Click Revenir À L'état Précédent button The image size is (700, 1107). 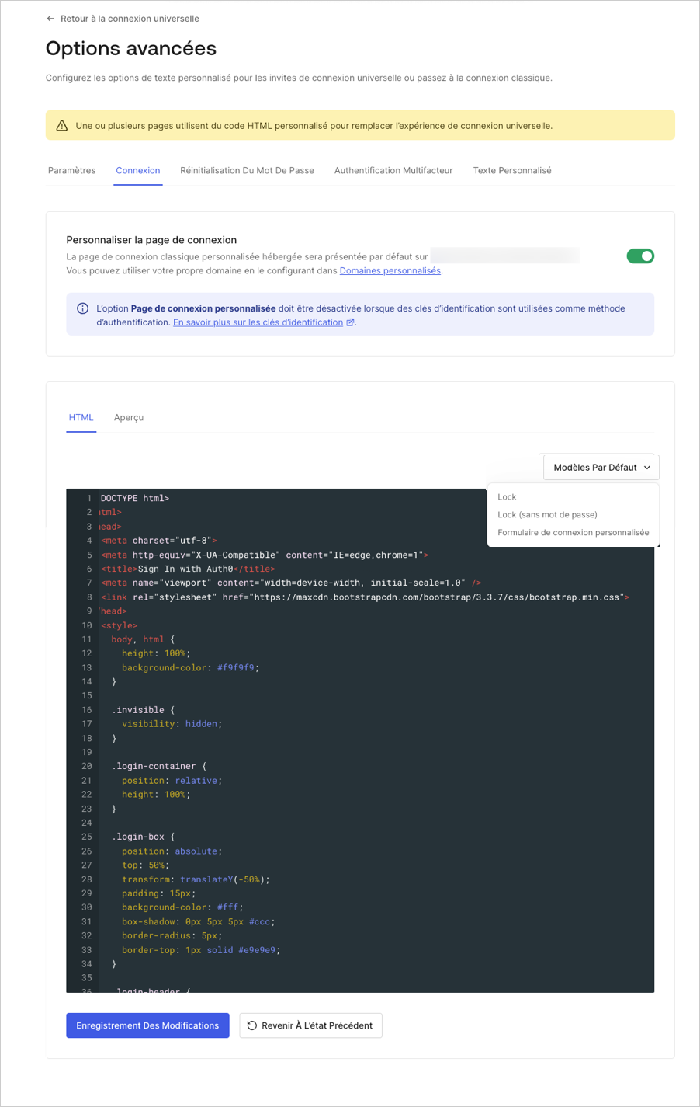[310, 1025]
